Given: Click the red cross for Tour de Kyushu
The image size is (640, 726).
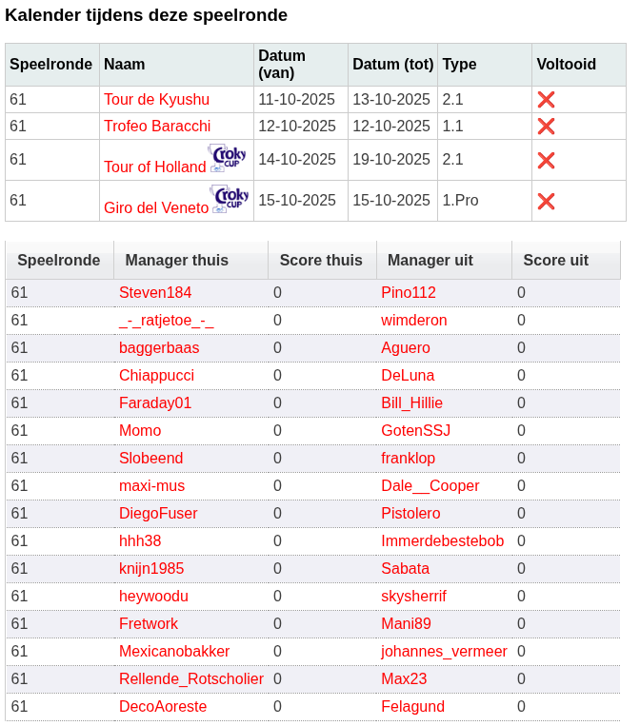Looking at the screenshot, I should (546, 100).
